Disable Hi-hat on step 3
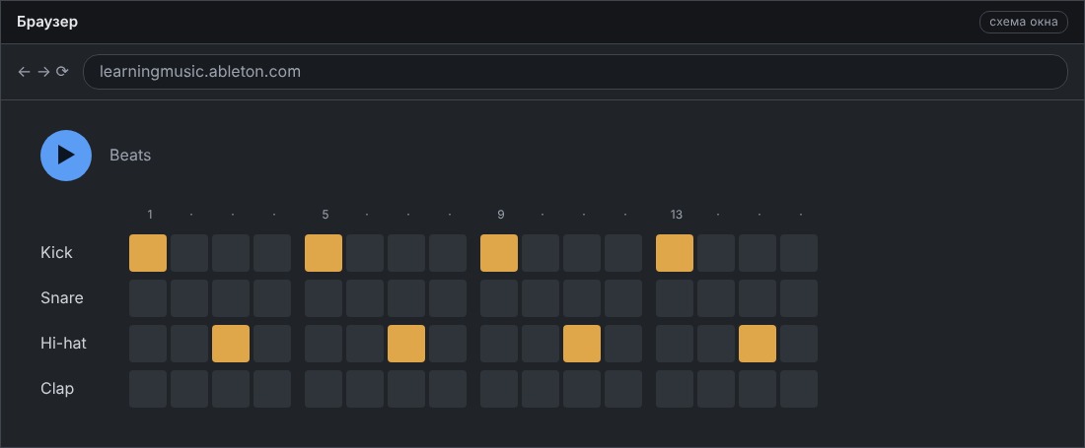 click(231, 344)
